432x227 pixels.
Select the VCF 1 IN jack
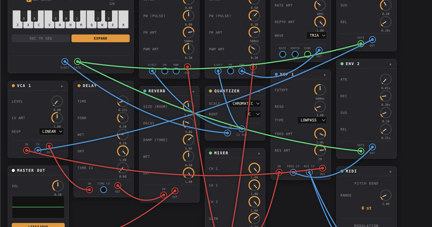click(279, 173)
